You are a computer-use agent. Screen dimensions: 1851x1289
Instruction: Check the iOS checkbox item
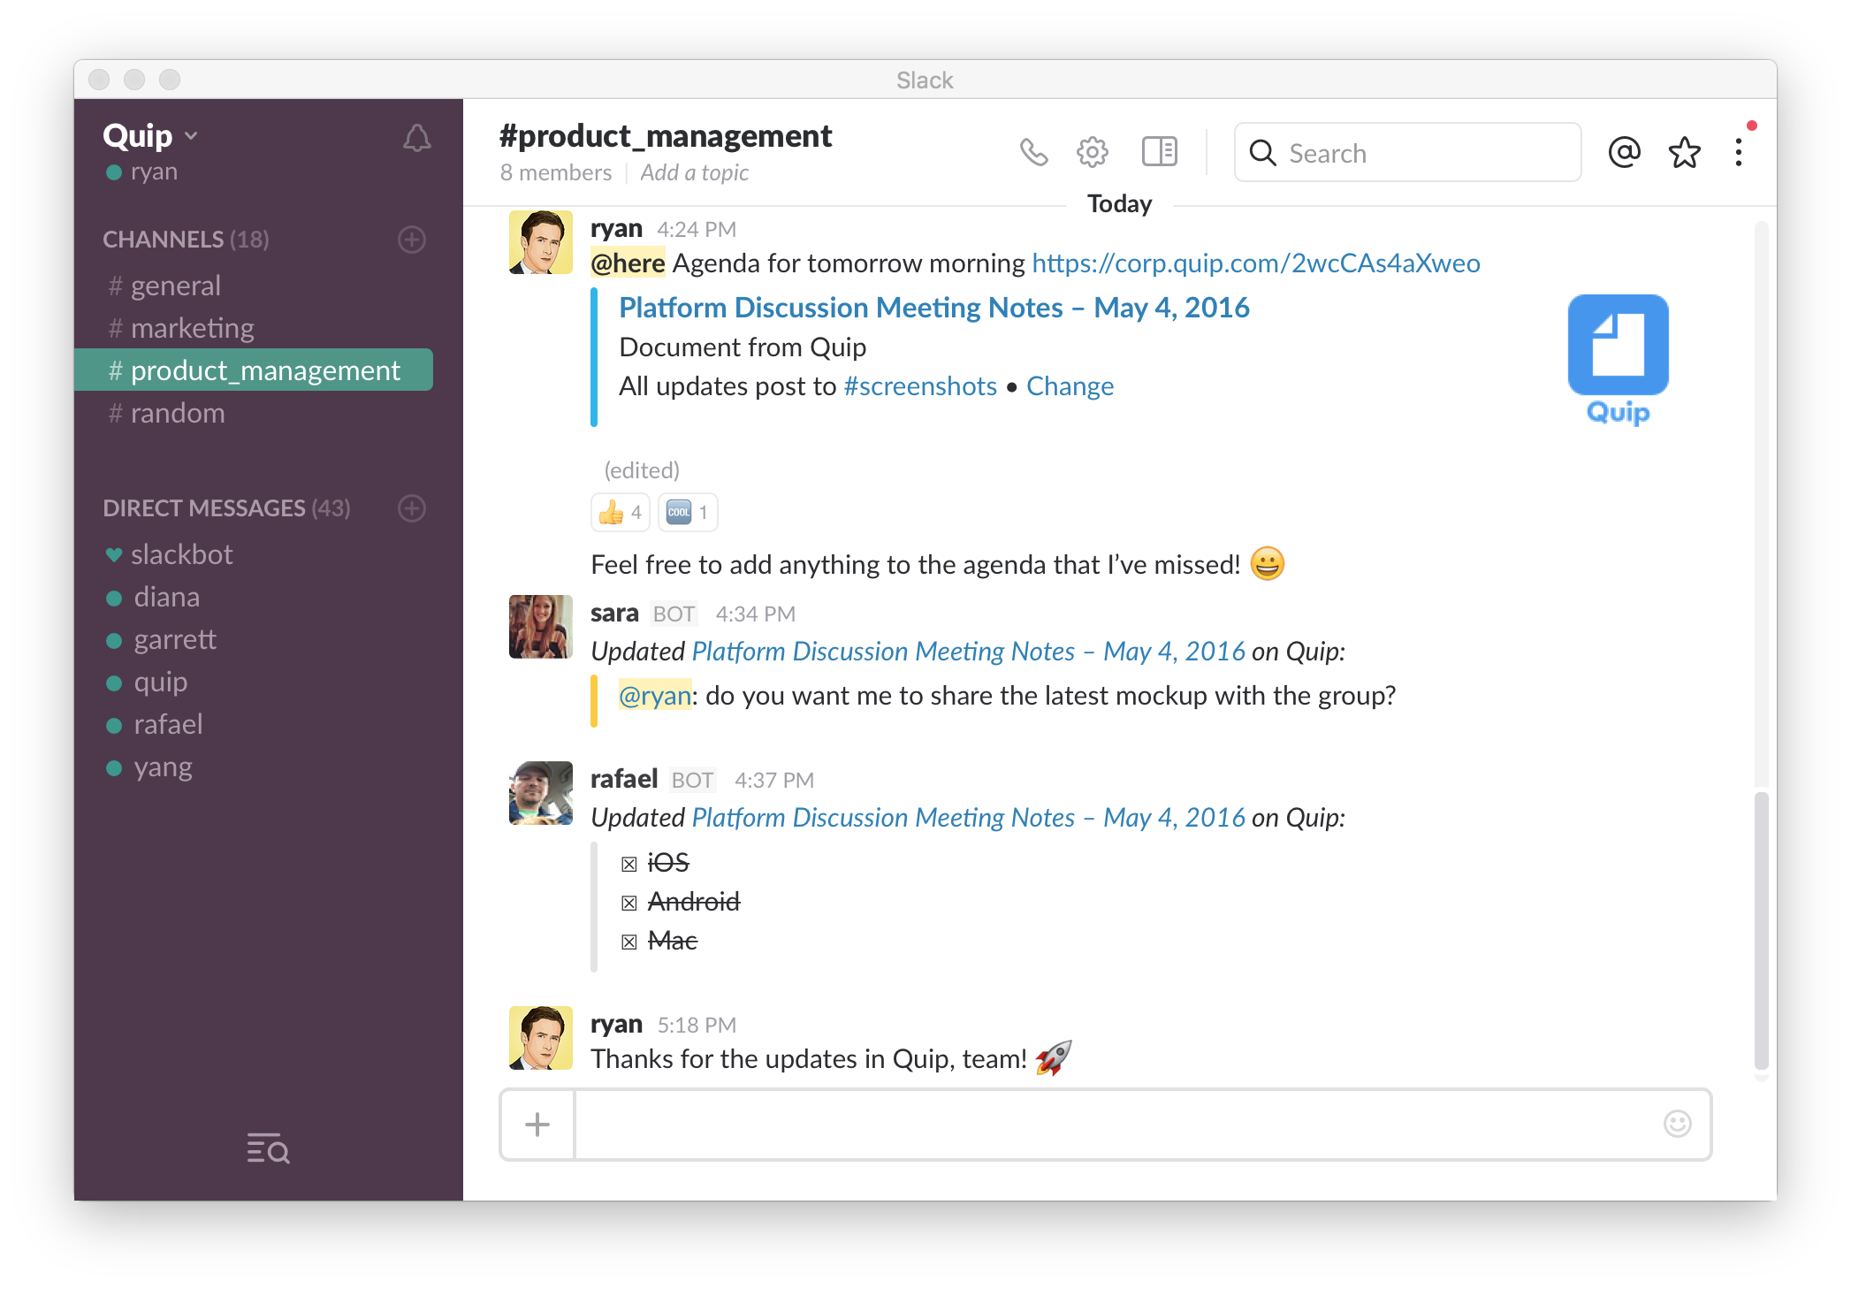[628, 864]
